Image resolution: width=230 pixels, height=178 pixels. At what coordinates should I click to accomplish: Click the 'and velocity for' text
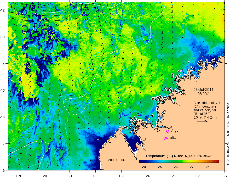click(205, 110)
